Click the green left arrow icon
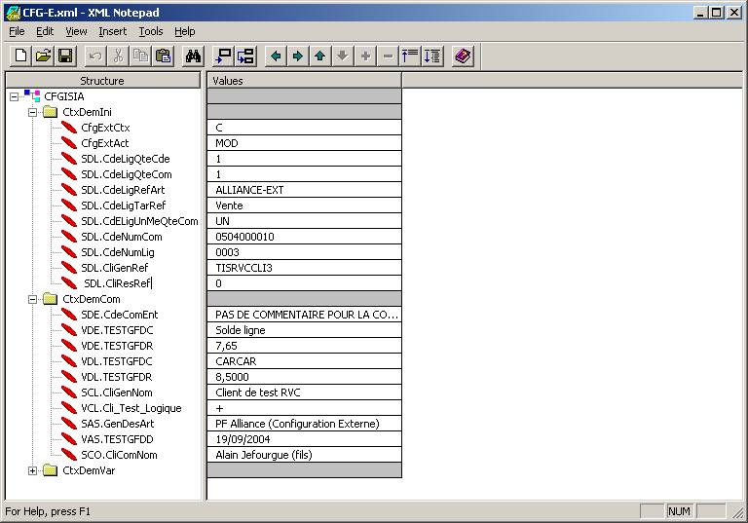 [x=276, y=56]
